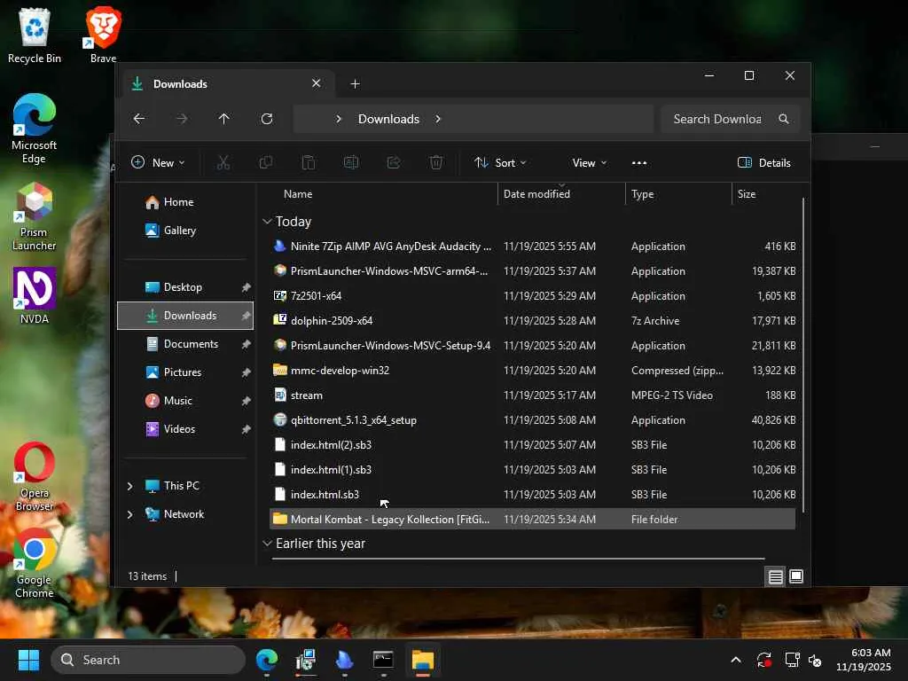Expand Network in navigation pane
The image size is (908, 681).
pyautogui.click(x=130, y=514)
